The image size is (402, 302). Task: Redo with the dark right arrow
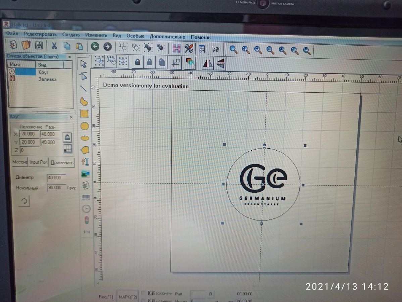(x=108, y=47)
